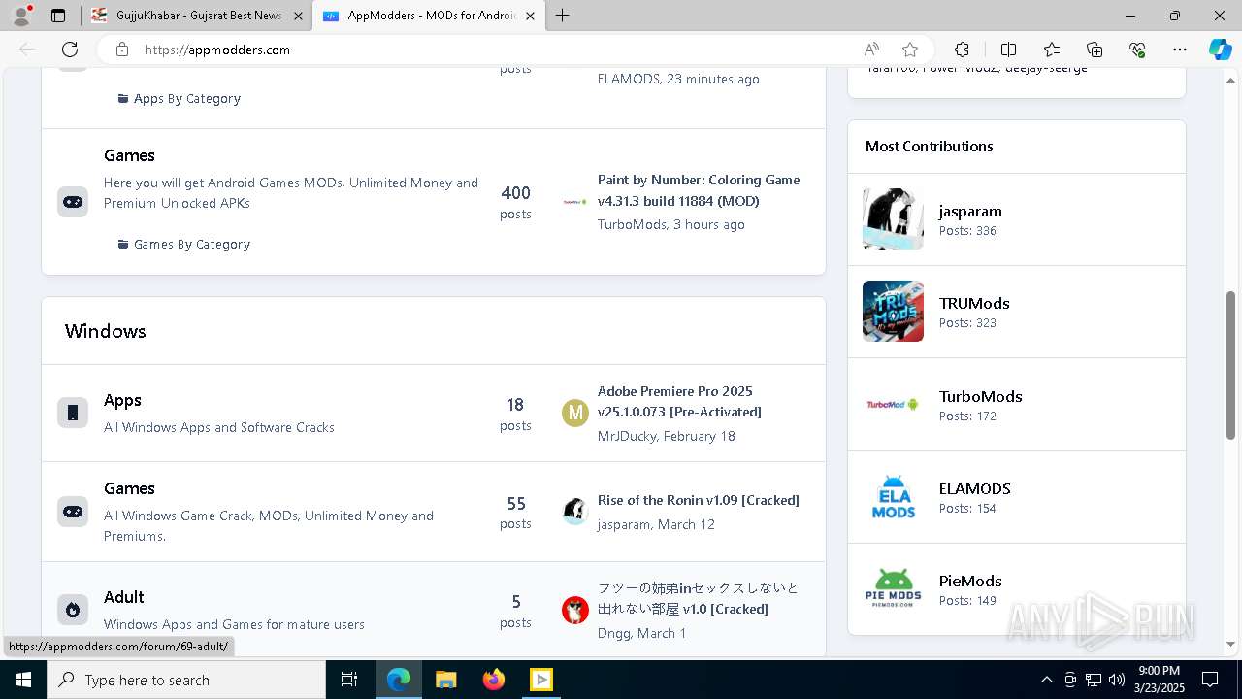Open the Android Games forum gamepad icon

[73, 202]
